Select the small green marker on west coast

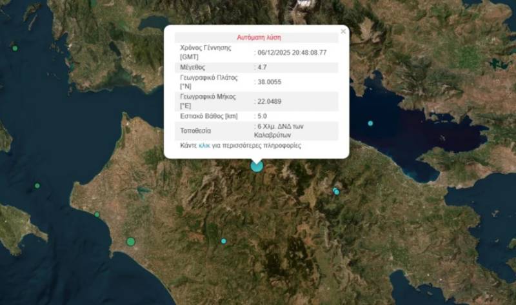click(97, 214)
